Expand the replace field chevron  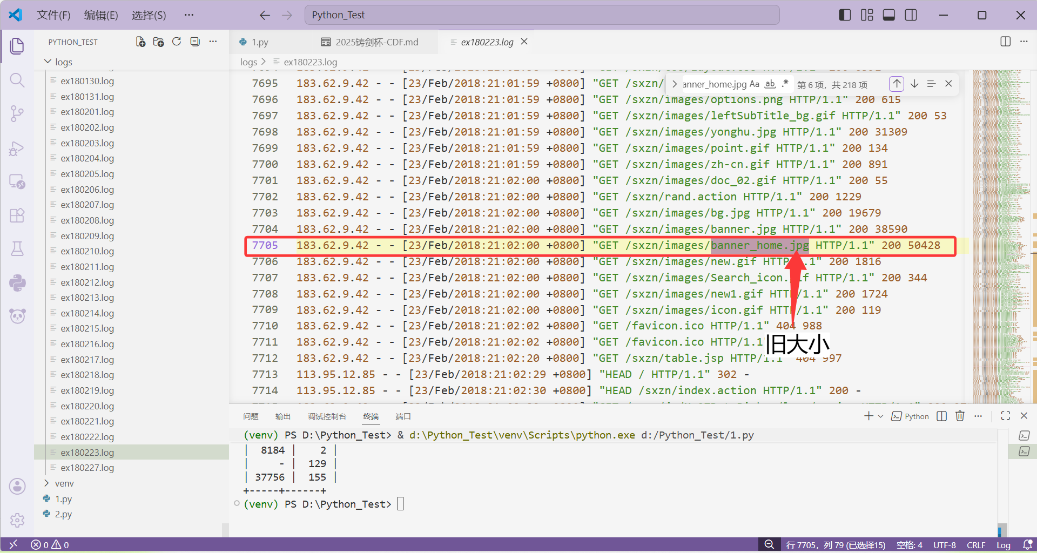tap(675, 84)
